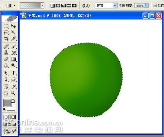
Task: Open the gradient picker dropdown arrow
Action: coord(42,6)
